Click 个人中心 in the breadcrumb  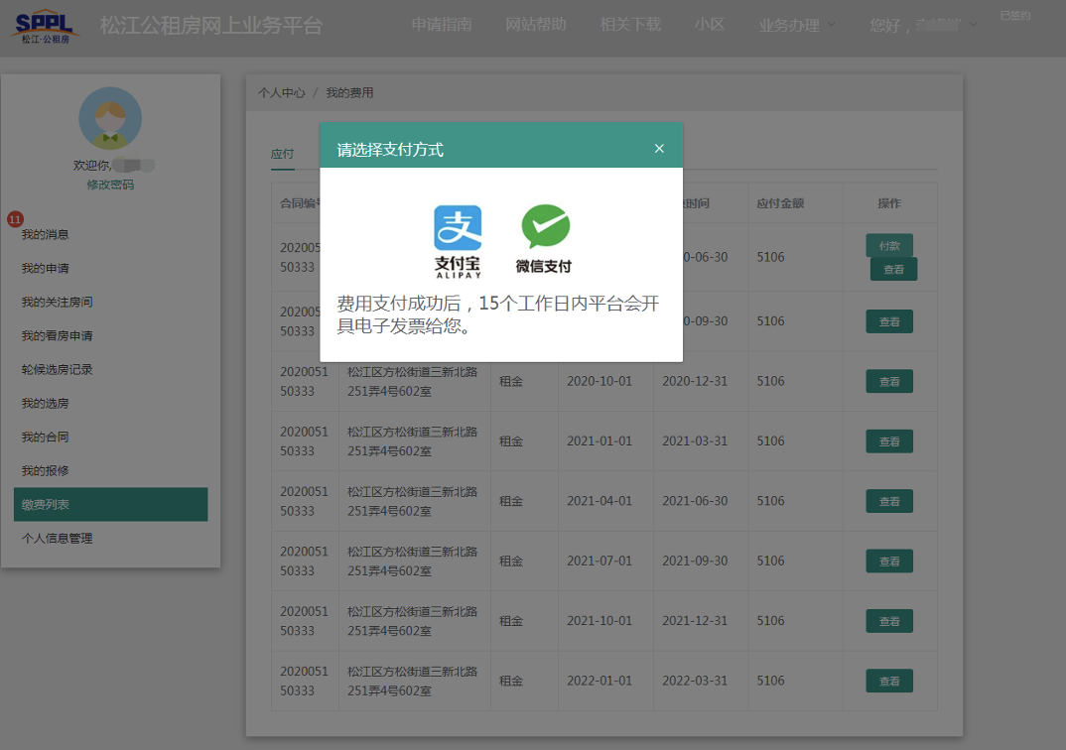282,92
